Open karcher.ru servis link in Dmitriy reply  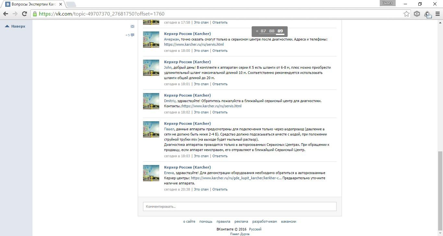pyautogui.click(x=211, y=106)
